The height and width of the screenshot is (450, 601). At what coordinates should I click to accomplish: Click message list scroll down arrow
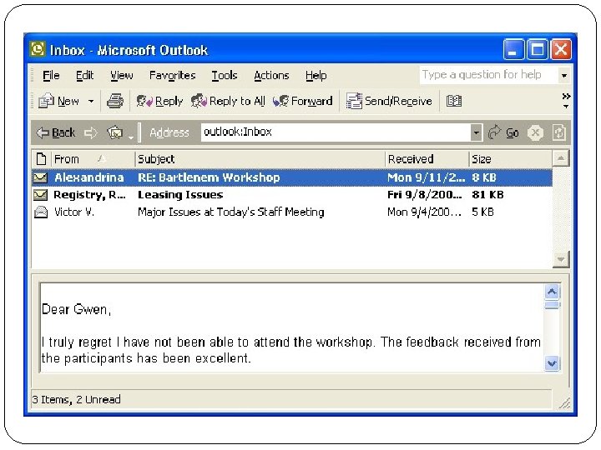coord(561,259)
